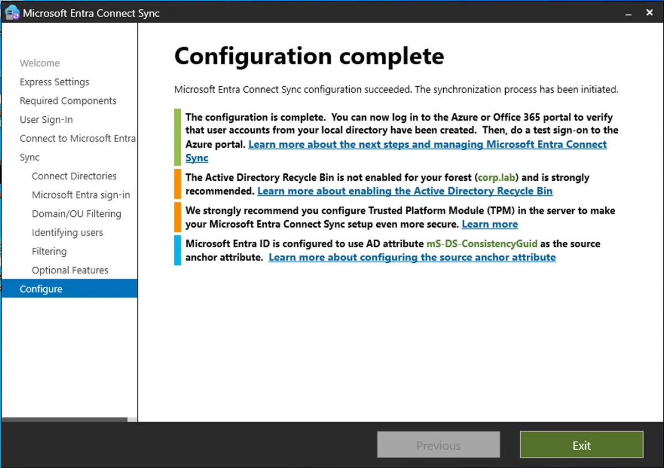Select the Express Settings step
Screen dimensions: 664x468
tap(54, 82)
